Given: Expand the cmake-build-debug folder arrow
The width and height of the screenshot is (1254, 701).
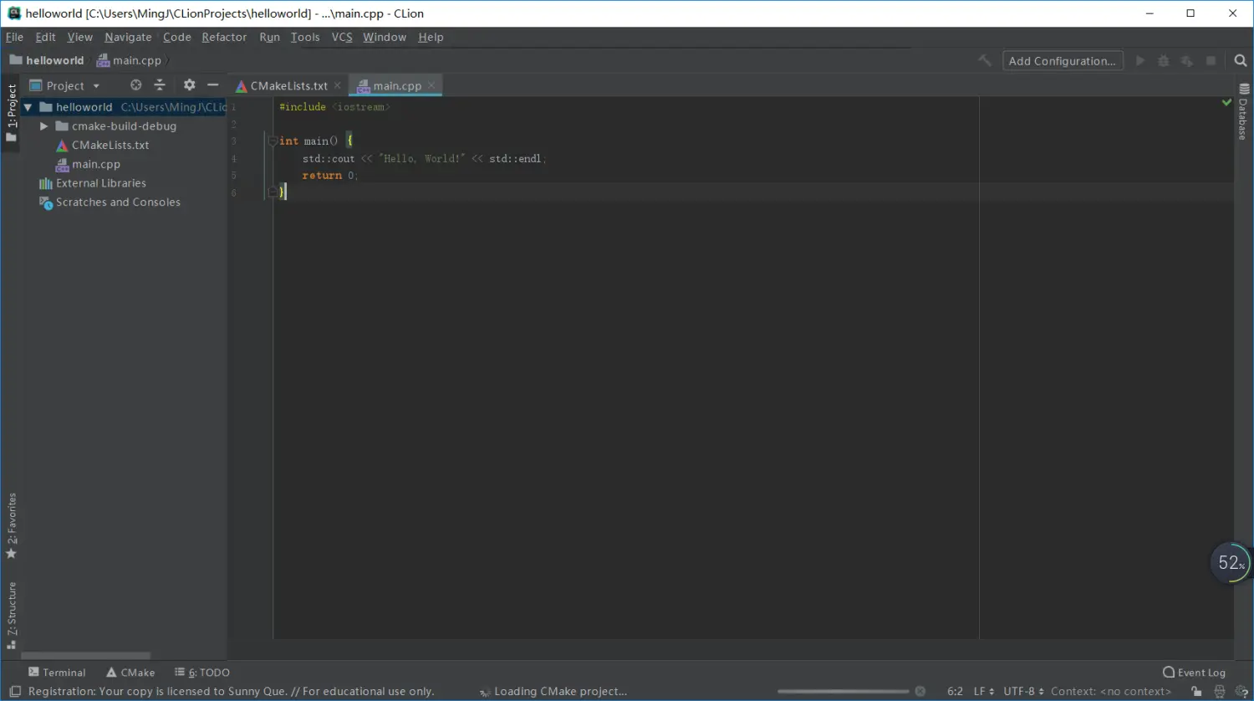Looking at the screenshot, I should [x=43, y=126].
